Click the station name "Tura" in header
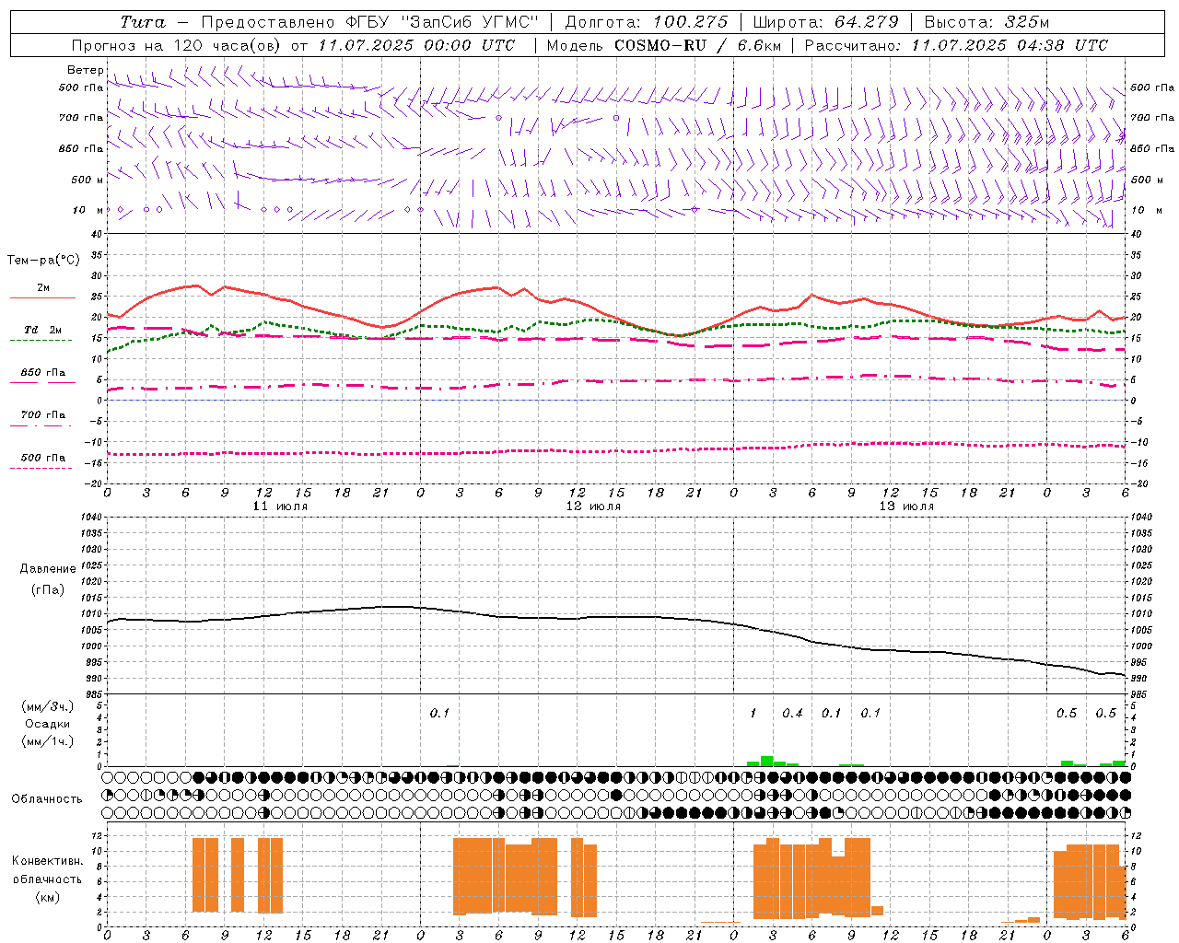1179x943 pixels. pyautogui.click(x=143, y=22)
